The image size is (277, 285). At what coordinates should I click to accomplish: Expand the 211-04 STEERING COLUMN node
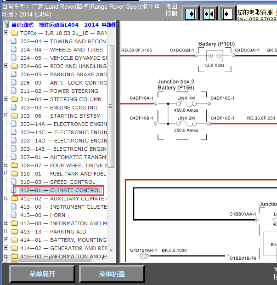pos(6,99)
